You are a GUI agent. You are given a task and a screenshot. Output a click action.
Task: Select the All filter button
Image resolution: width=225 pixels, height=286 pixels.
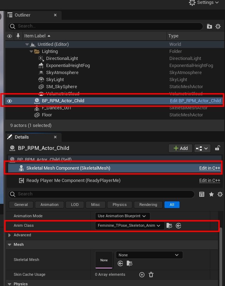coord(172,205)
